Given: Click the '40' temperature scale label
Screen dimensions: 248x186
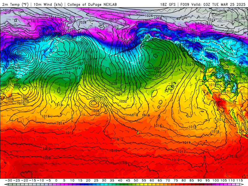Looking at the screenshot, I should [120, 180].
